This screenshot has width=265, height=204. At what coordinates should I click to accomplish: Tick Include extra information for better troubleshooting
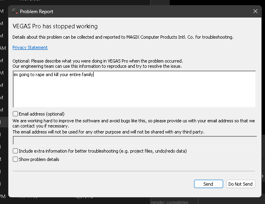16,151
